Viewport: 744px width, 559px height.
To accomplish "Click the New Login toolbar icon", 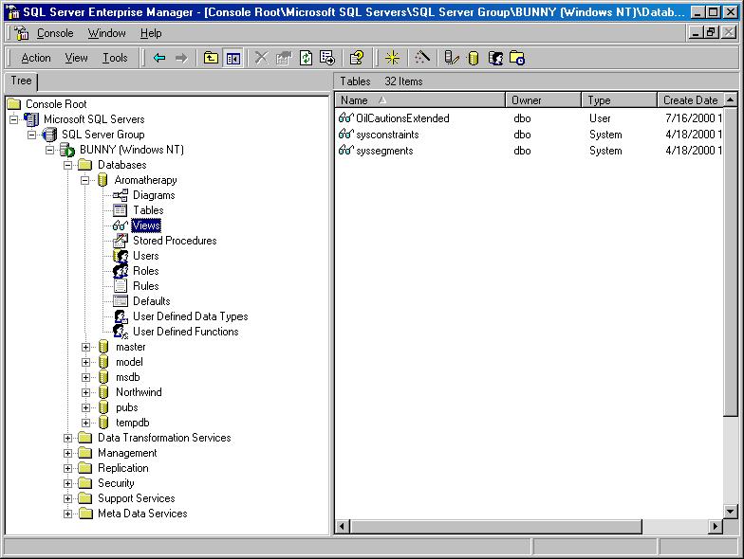I will pyautogui.click(x=495, y=59).
